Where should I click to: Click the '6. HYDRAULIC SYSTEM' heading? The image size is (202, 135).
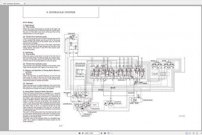[61, 12]
